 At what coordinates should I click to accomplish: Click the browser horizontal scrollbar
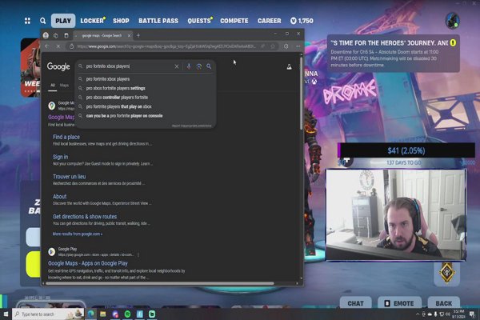[x=159, y=283]
